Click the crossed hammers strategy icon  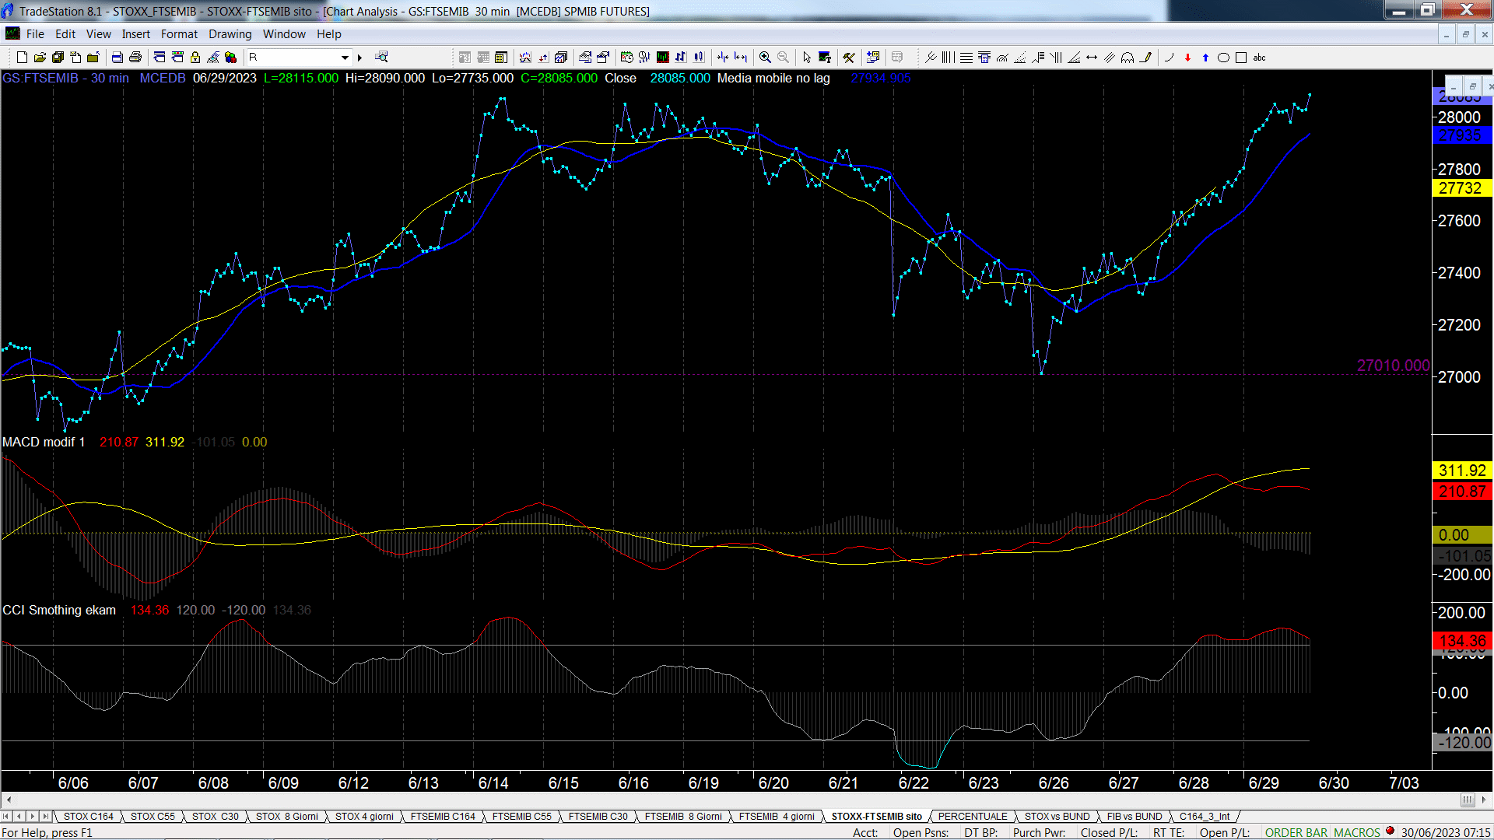[849, 58]
